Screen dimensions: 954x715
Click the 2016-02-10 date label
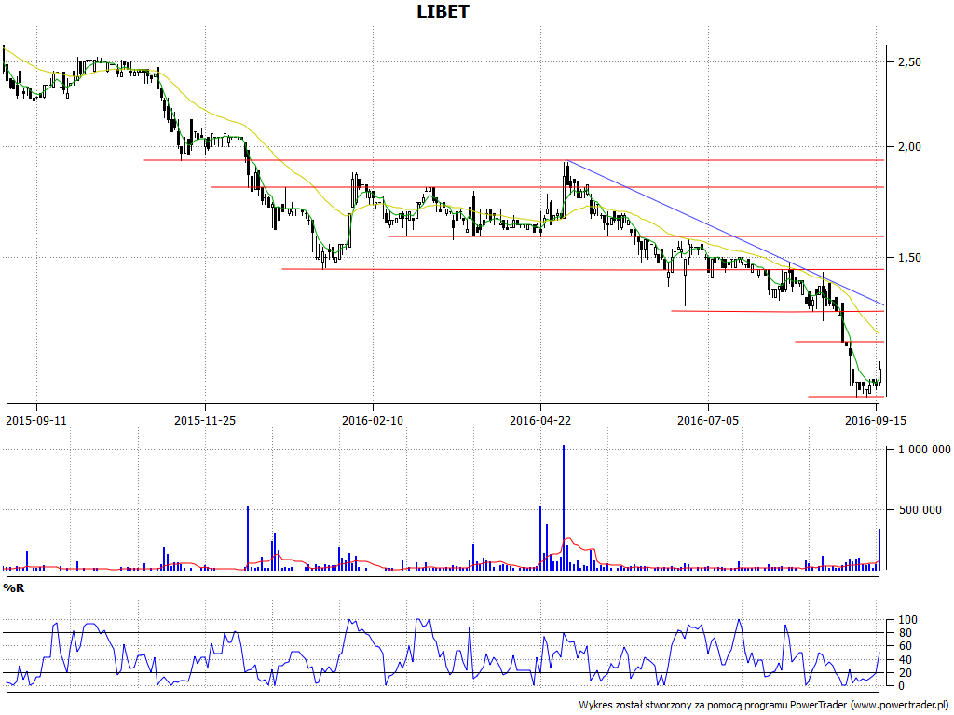[x=373, y=420]
